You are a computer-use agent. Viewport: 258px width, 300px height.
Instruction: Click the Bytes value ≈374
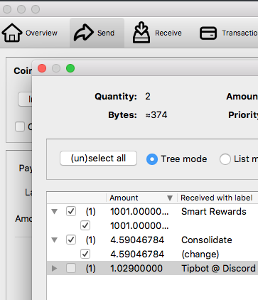pos(156,115)
